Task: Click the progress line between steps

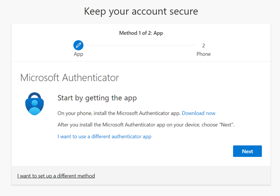Action: [x=141, y=45]
